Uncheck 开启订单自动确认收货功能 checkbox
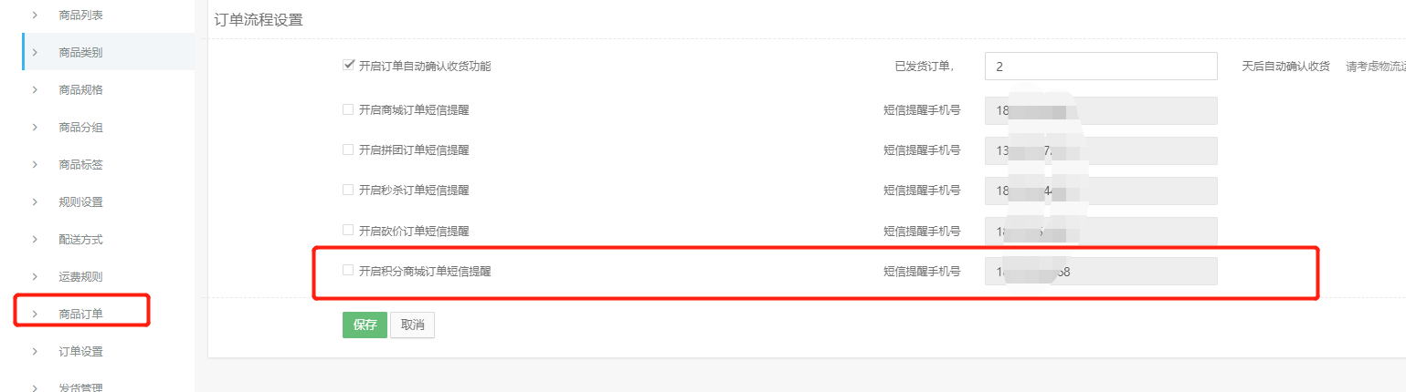This screenshot has width=1406, height=392. point(348,66)
